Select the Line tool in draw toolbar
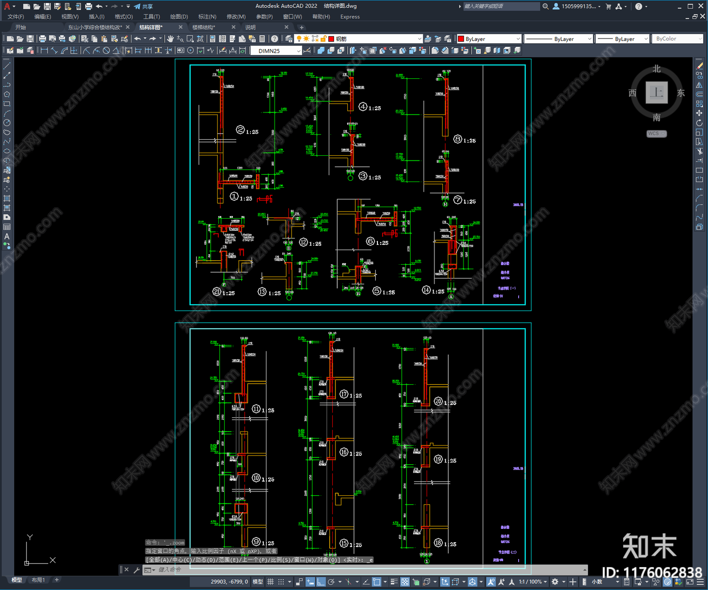Screen dimensions: 708x590 7,66
